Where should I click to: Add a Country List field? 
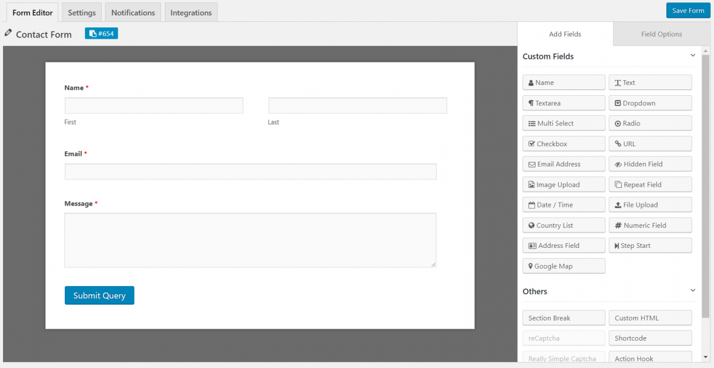click(x=563, y=225)
